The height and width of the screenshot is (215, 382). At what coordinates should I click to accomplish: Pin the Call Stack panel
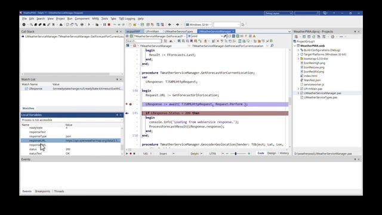(117, 32)
